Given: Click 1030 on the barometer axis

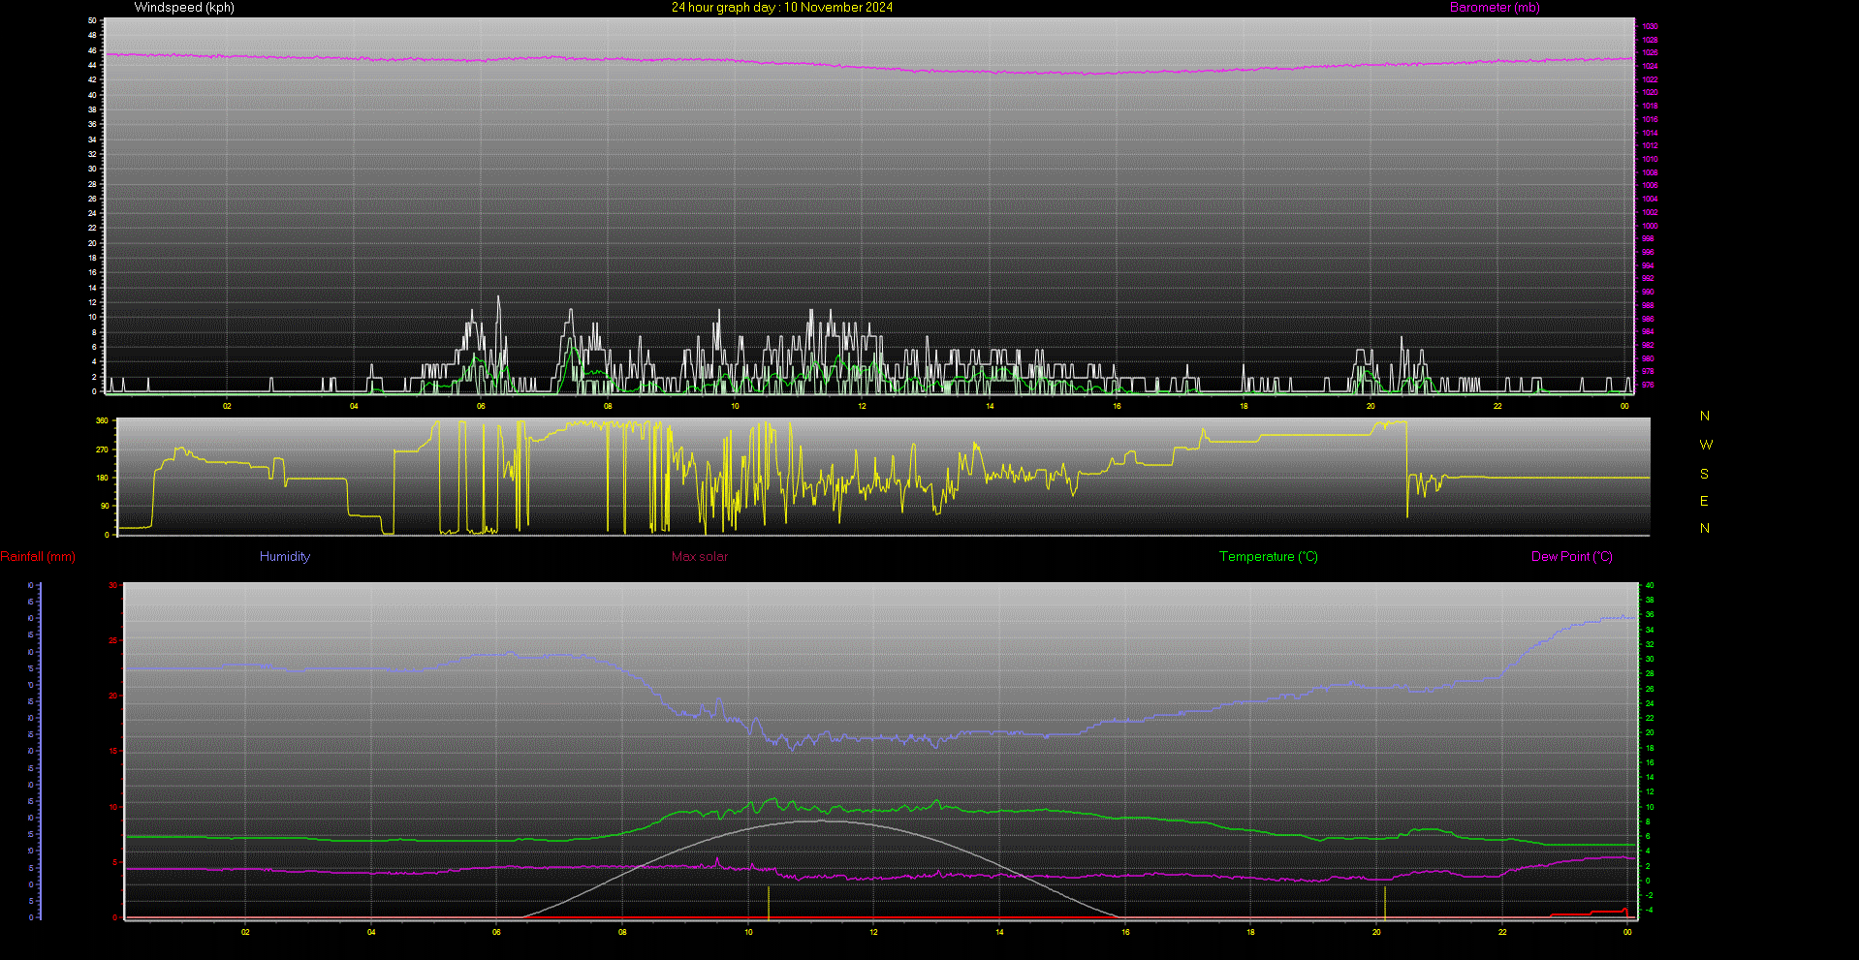Looking at the screenshot, I should (1650, 27).
